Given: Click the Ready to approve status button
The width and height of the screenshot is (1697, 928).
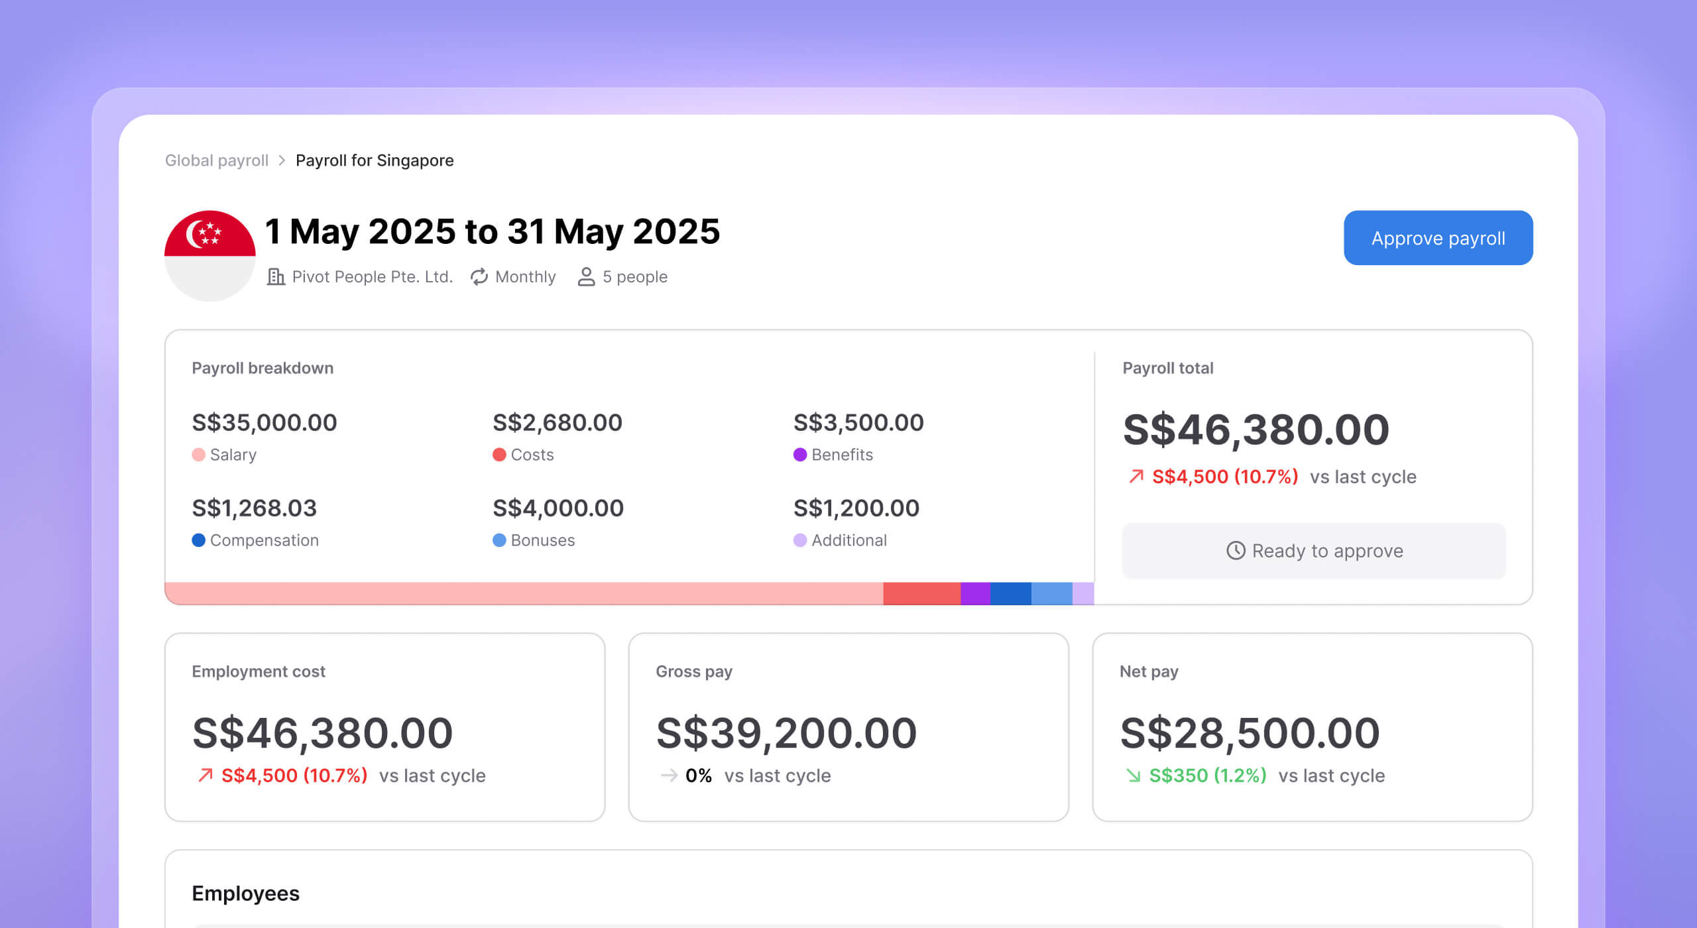Looking at the screenshot, I should coord(1313,550).
